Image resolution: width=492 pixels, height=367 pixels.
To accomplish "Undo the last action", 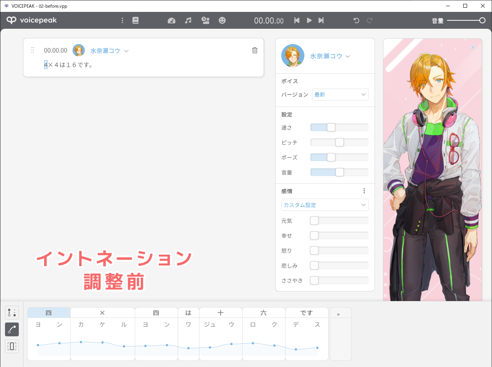I will (x=356, y=20).
